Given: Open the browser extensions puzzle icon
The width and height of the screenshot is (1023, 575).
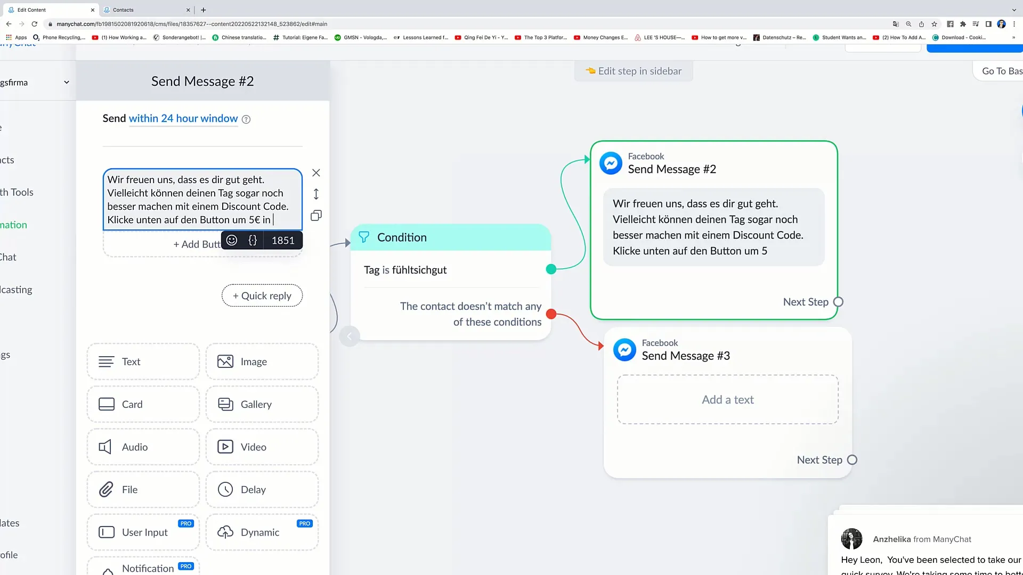Looking at the screenshot, I should (x=963, y=24).
